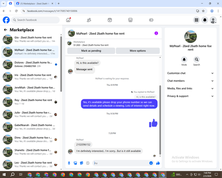Search in conversation with magnifier icon
Screen dimensions: 222x178
point(197,60)
